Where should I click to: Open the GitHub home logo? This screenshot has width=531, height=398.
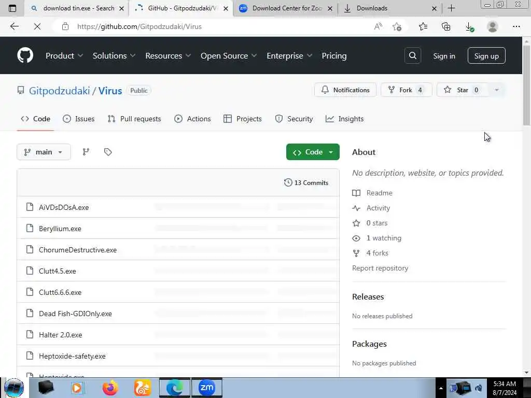pyautogui.click(x=25, y=55)
